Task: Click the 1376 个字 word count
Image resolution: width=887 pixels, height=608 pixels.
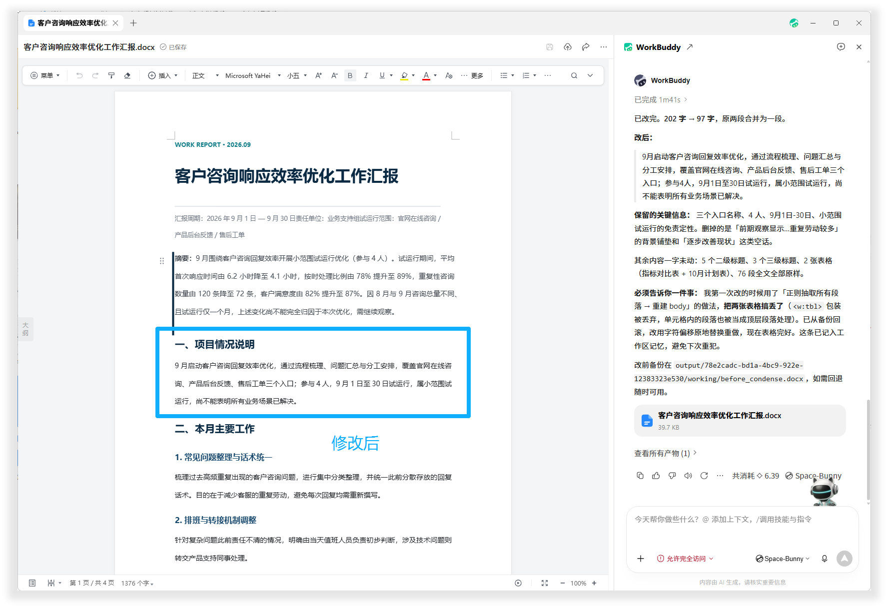Action: (x=137, y=583)
